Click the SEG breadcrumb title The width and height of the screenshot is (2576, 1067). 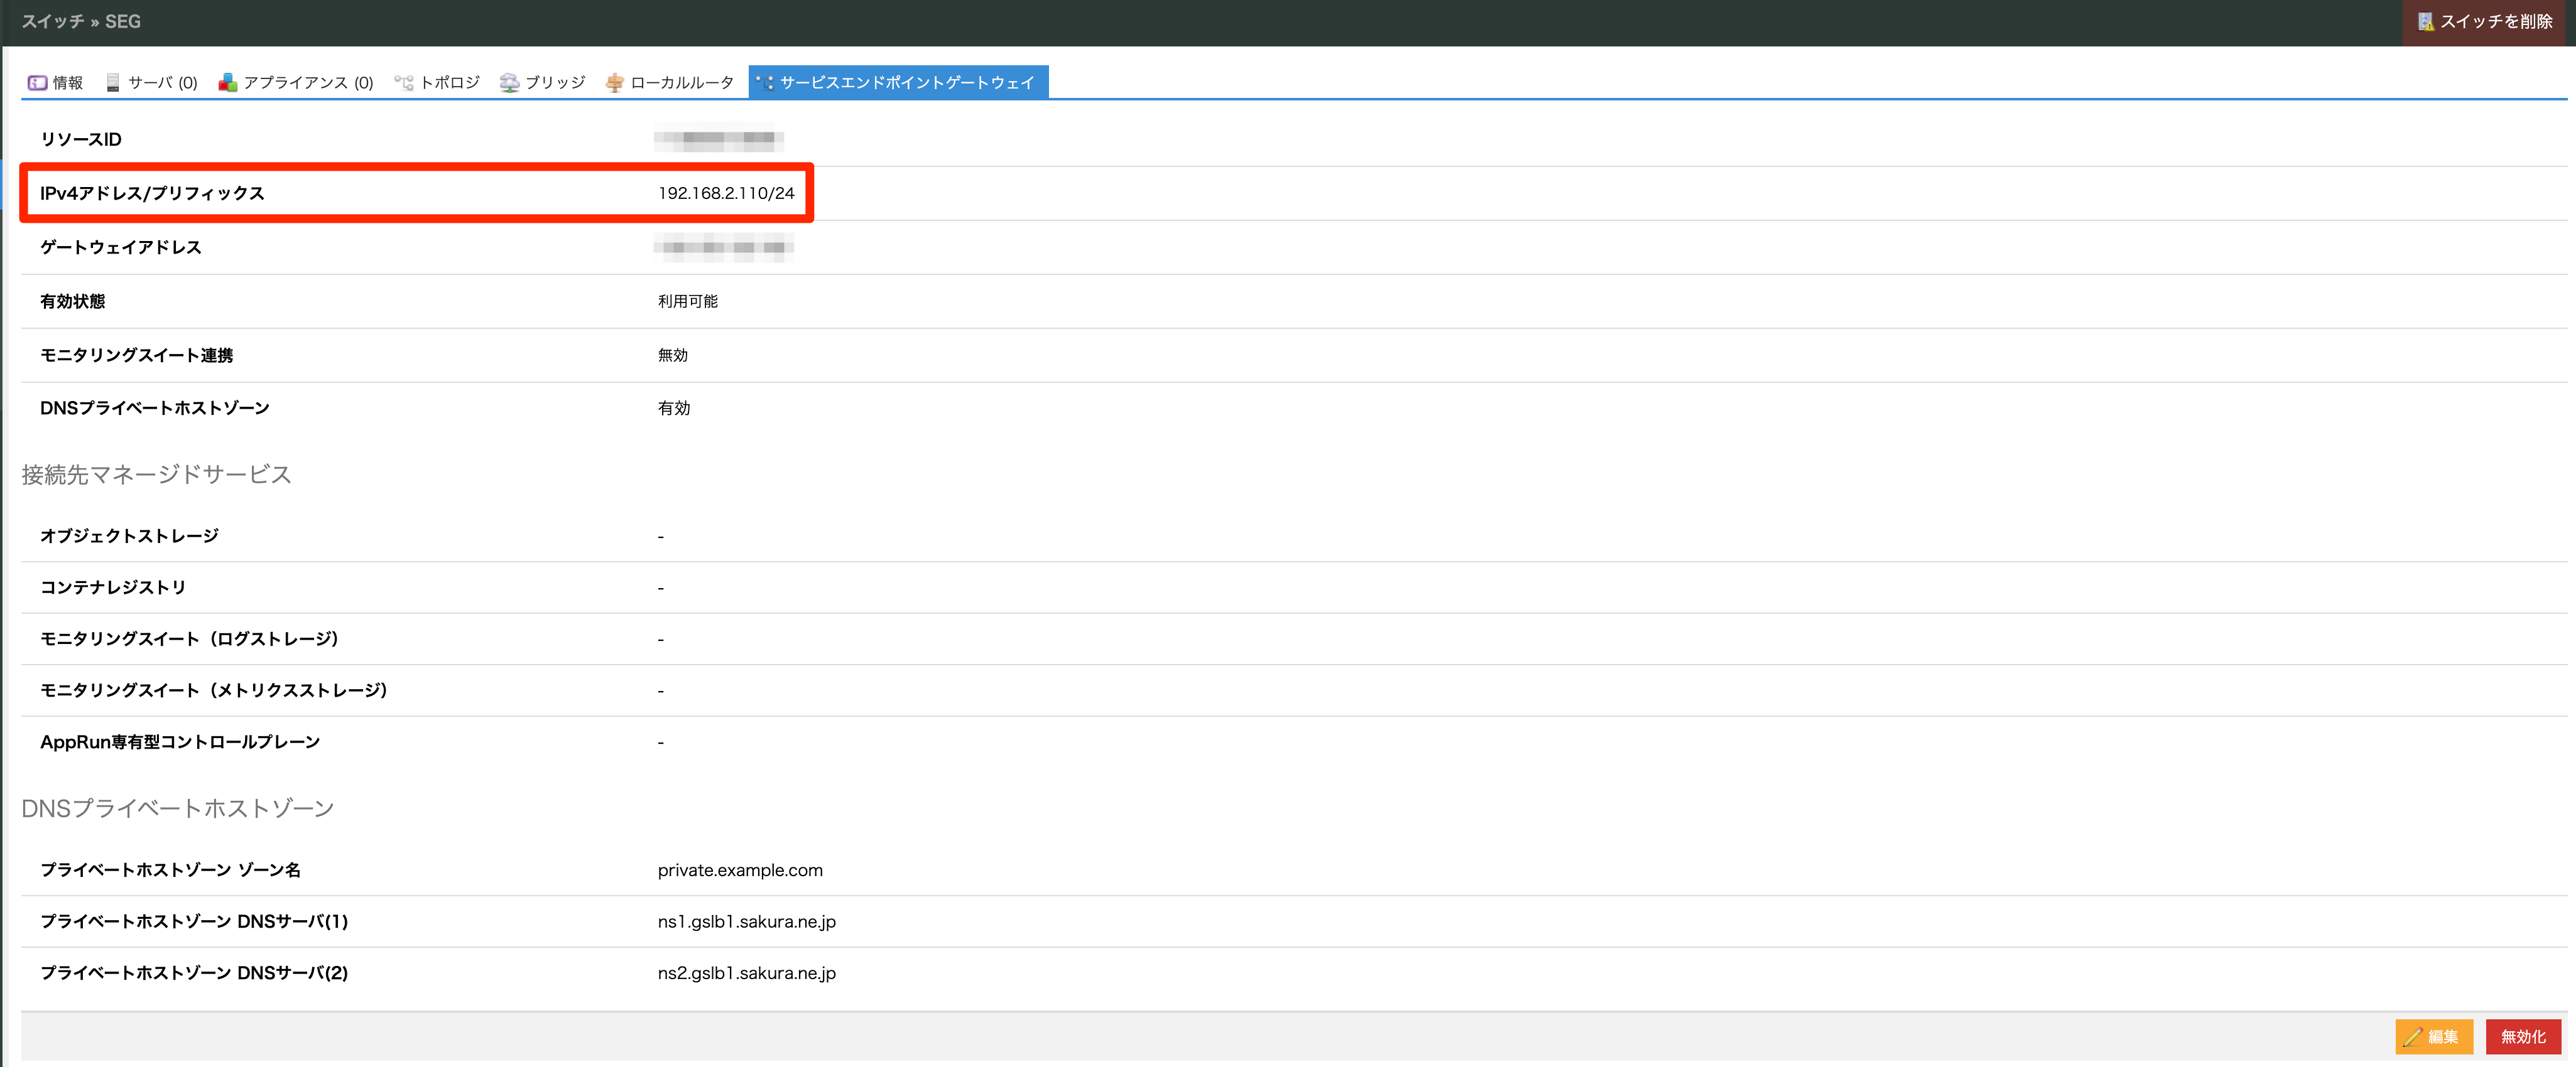pyautogui.click(x=123, y=22)
